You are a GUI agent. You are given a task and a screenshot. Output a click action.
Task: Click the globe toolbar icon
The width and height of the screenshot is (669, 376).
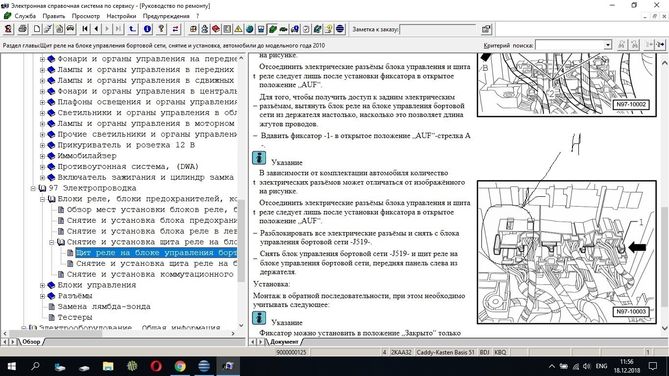250,29
